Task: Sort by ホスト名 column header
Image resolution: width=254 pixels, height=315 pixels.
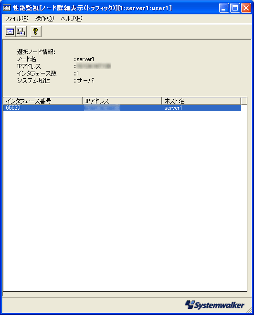Action: click(x=201, y=101)
